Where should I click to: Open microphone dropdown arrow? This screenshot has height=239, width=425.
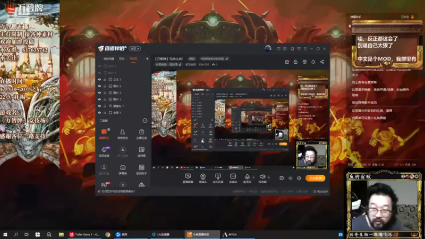pos(254,177)
